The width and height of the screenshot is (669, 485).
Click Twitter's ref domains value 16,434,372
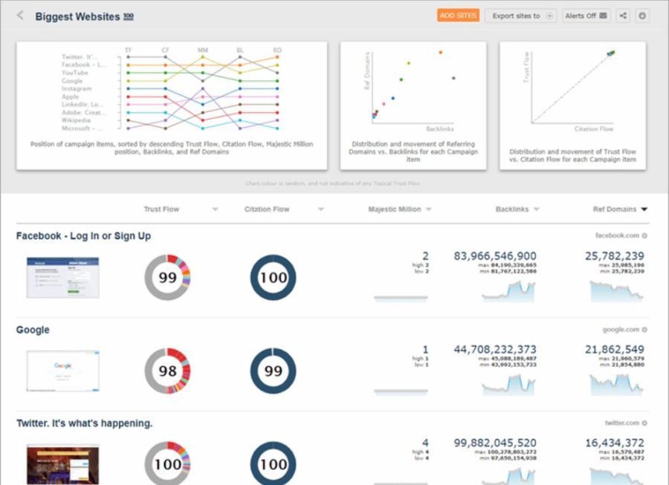(x=615, y=443)
